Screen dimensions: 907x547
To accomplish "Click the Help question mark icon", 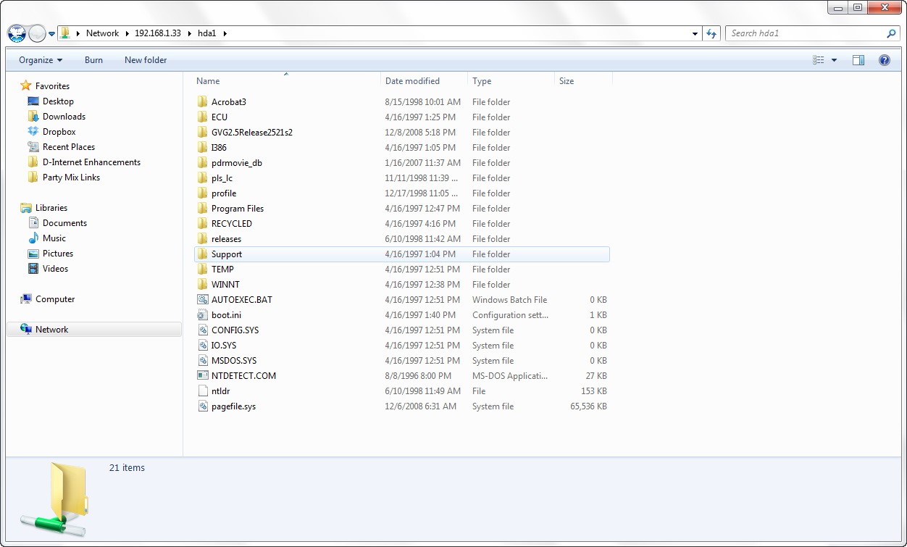I will tap(884, 60).
